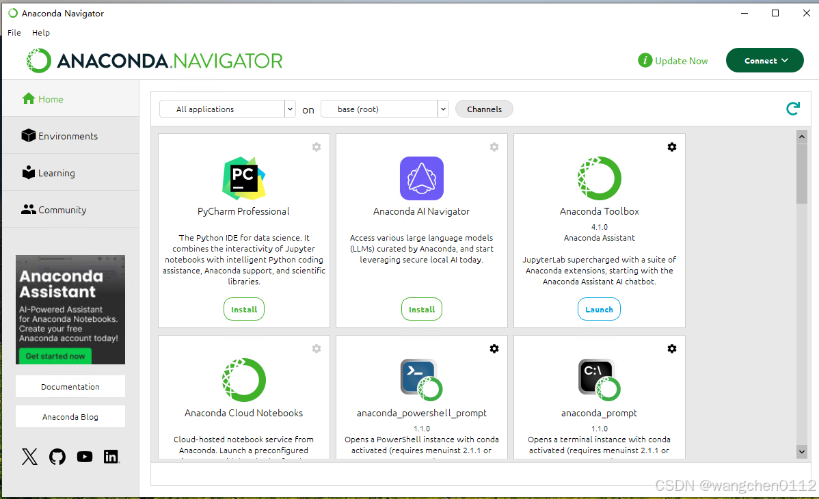Open Anaconda AI Navigator gear options
819x499 pixels.
coord(494,148)
